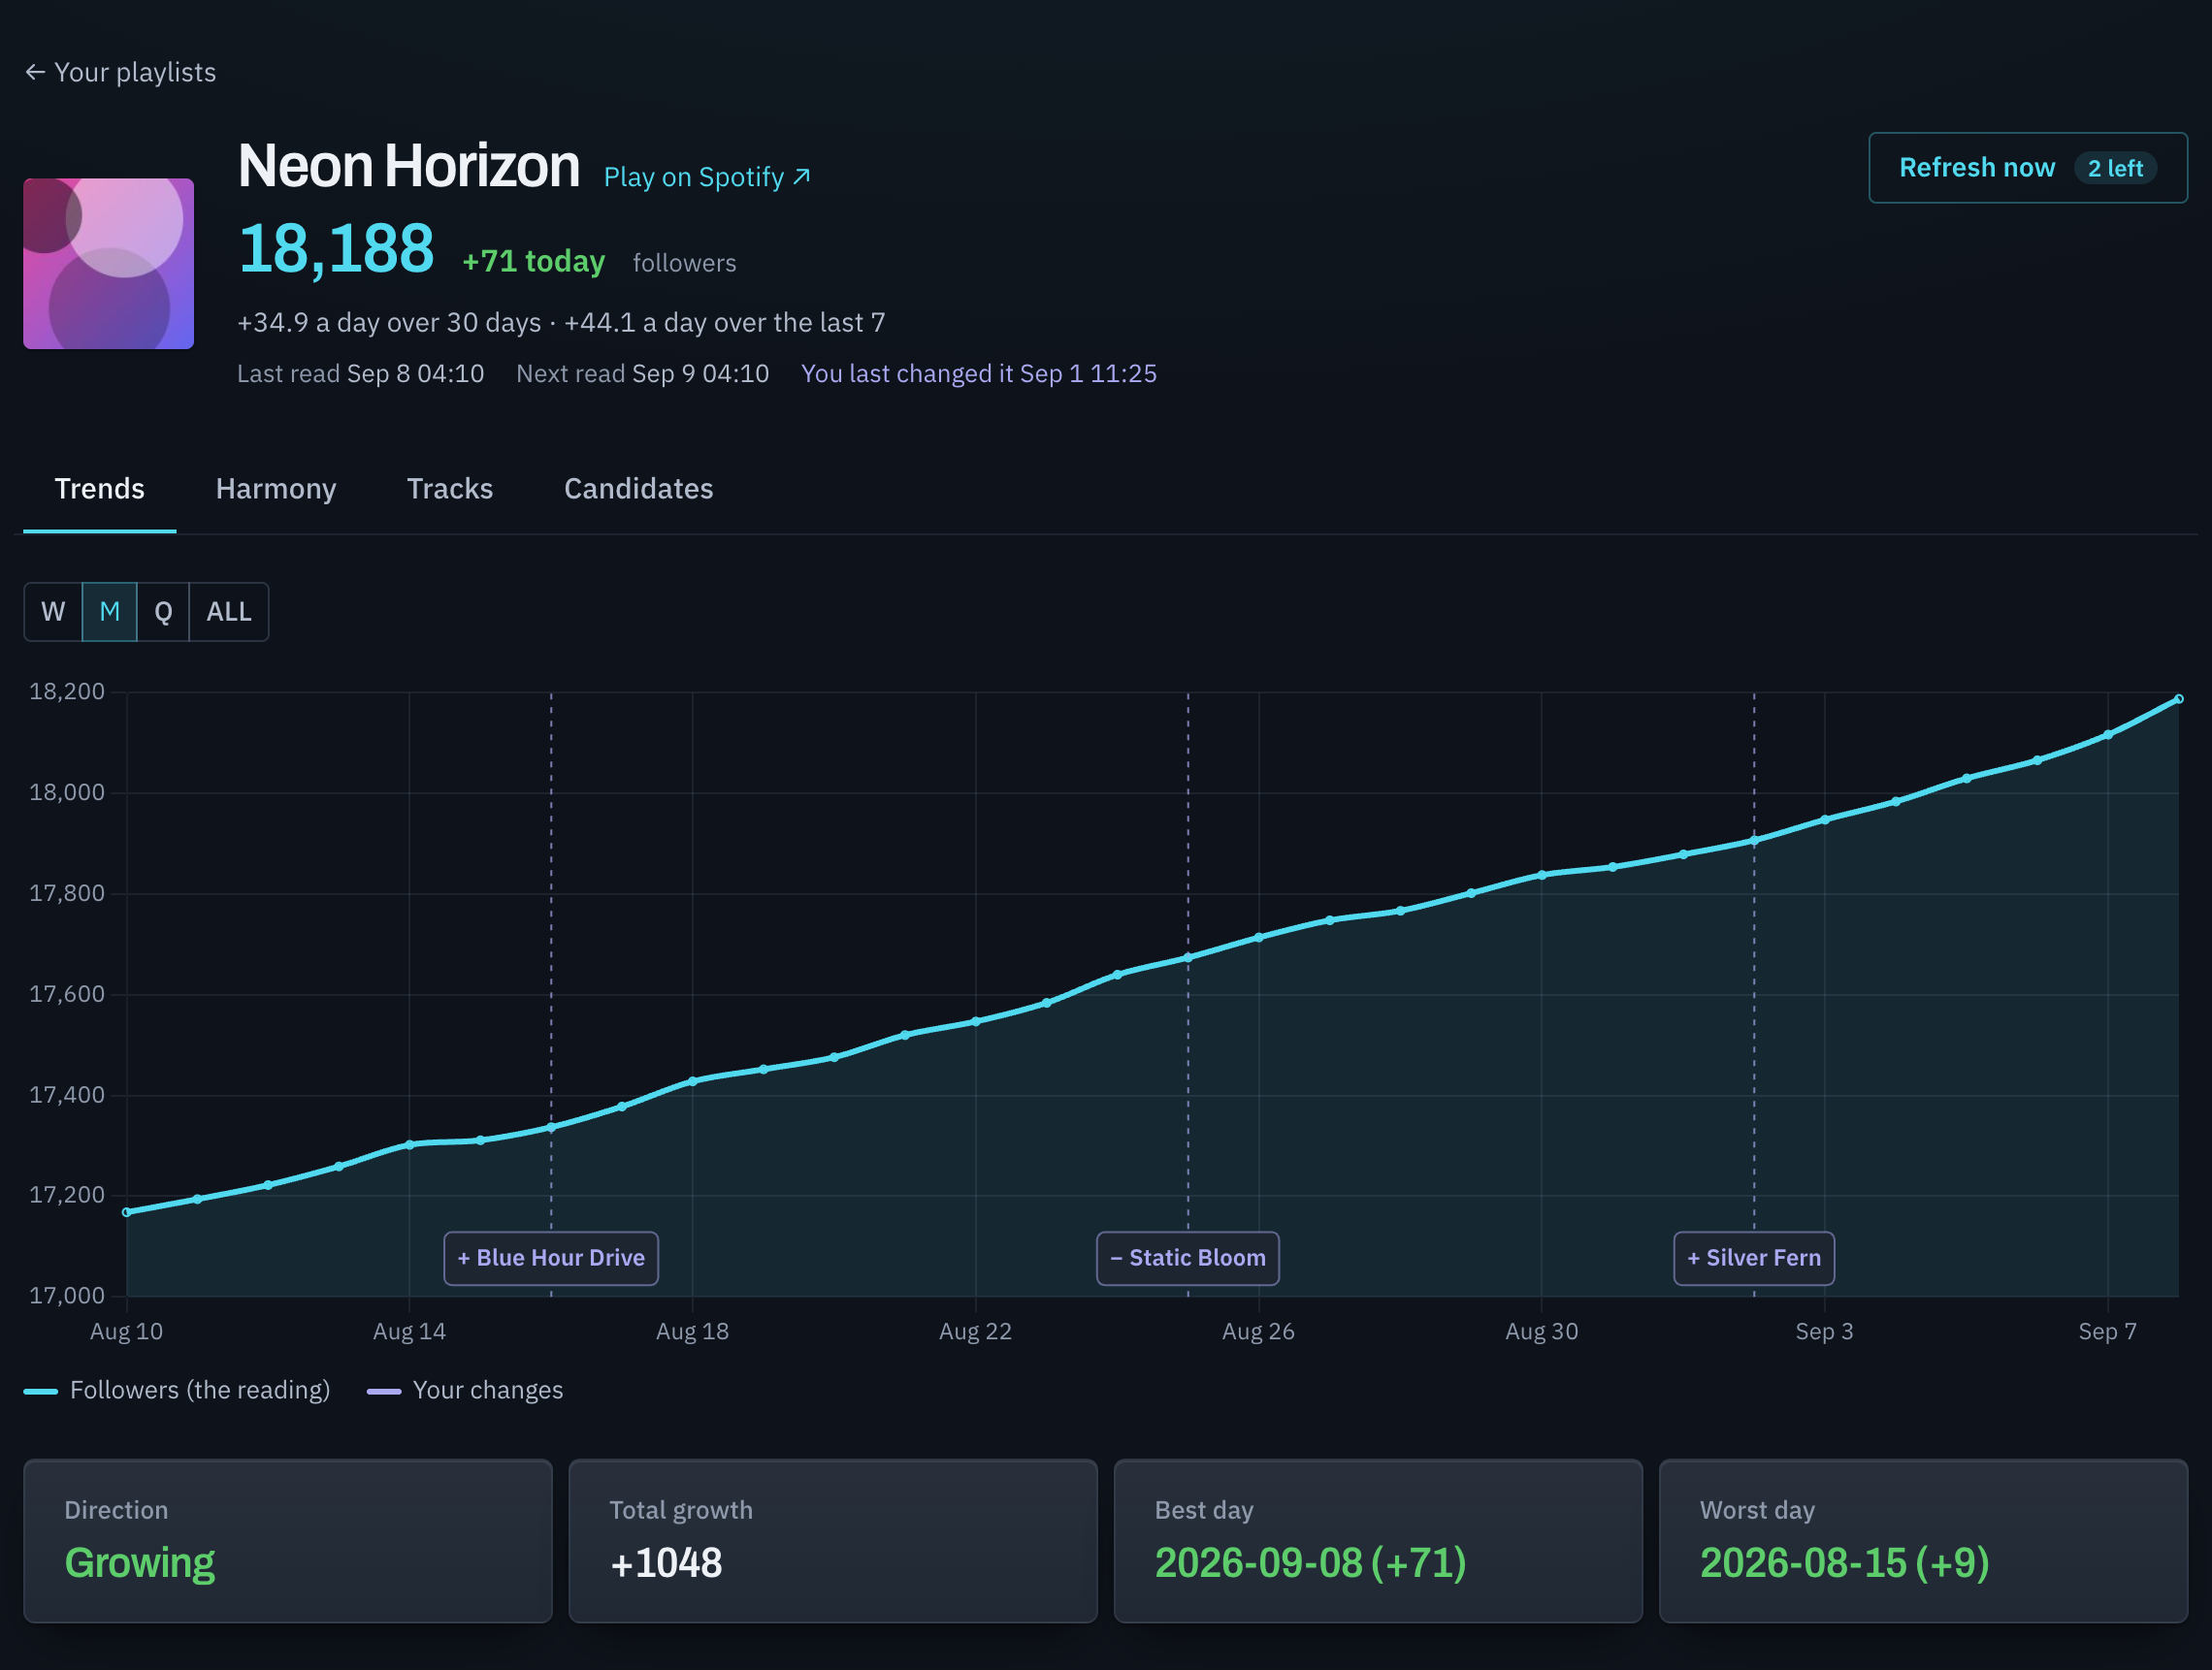This screenshot has height=1670, width=2212.
Task: Click the Aug 18 axis label
Action: click(x=692, y=1333)
